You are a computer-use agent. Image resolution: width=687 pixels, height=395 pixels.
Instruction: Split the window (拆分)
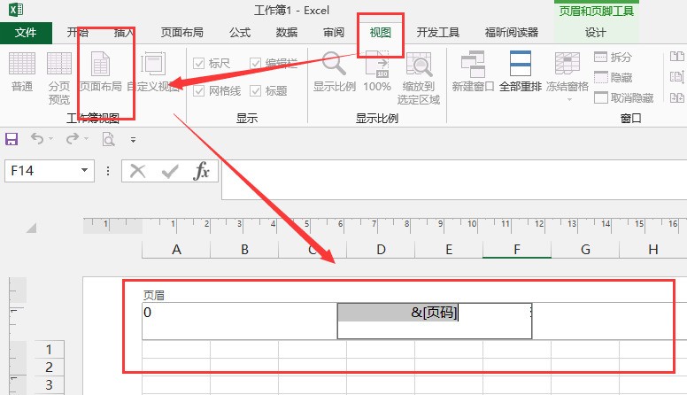[614, 57]
